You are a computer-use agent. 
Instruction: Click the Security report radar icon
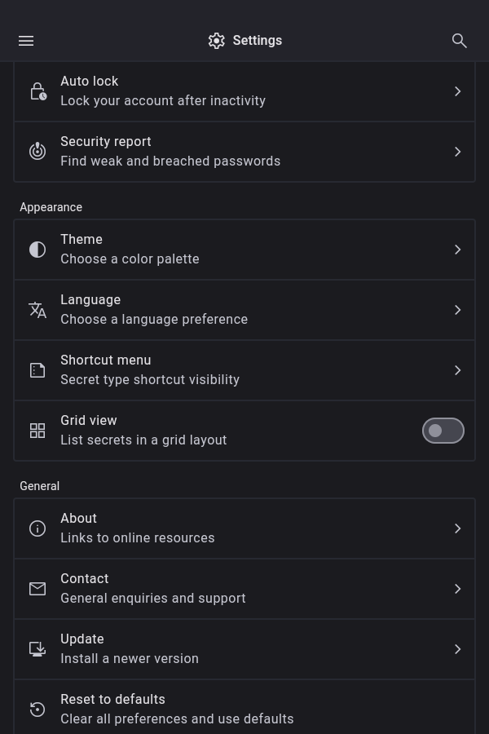coord(37,152)
